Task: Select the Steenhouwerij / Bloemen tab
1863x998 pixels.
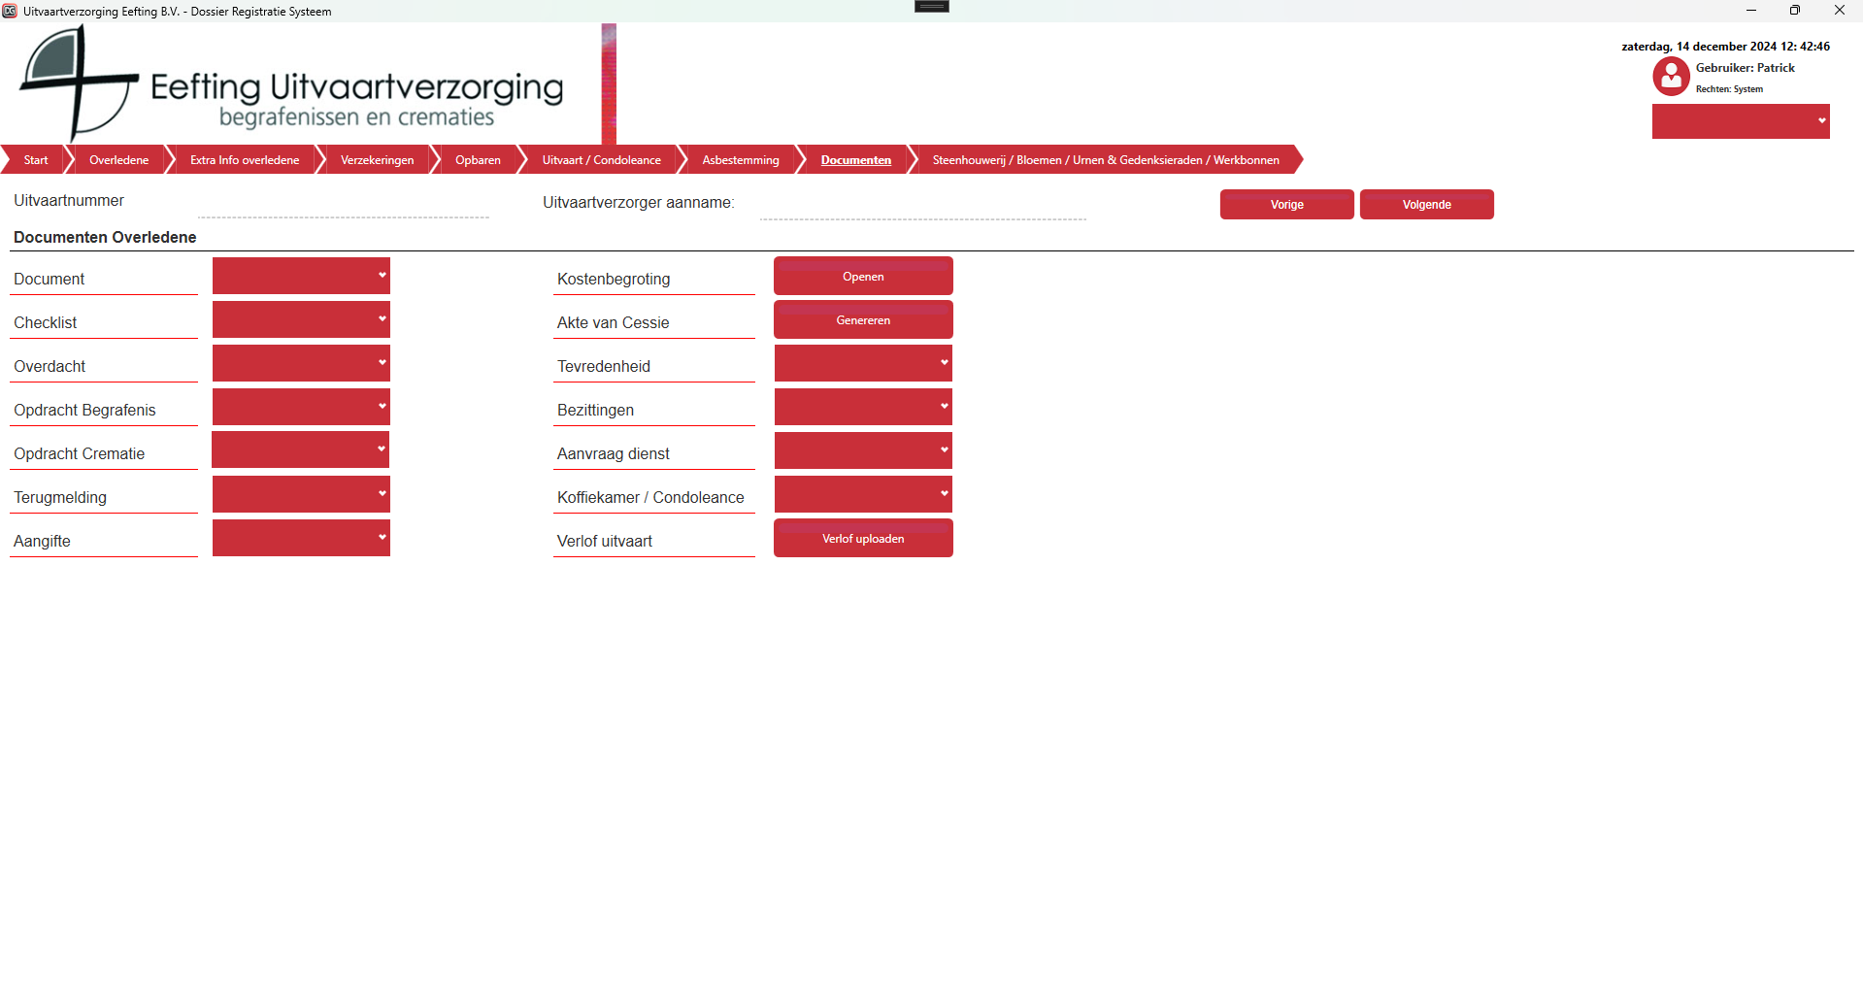Action: (1105, 160)
